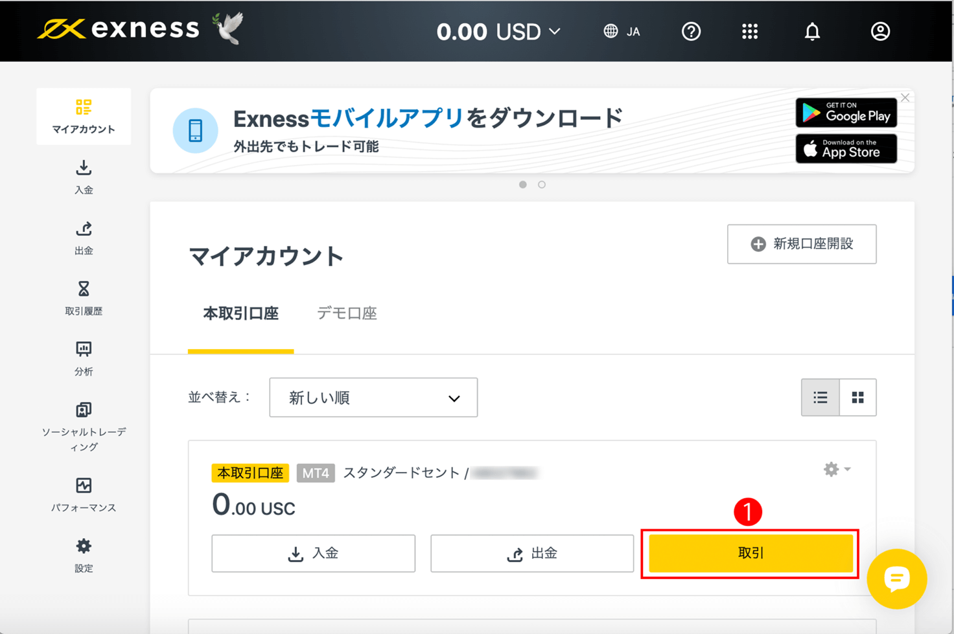Screen dimensions: 954x634
Task: Open the help question mark icon
Action: point(691,31)
